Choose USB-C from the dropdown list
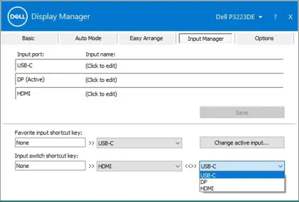299x202 pixels. (242, 175)
